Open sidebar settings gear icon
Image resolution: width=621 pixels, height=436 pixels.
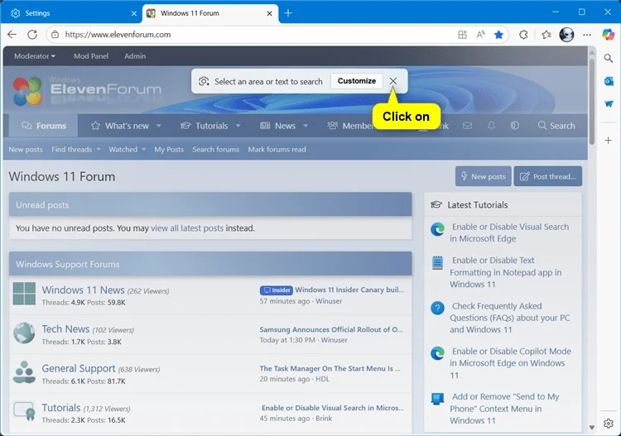(609, 424)
